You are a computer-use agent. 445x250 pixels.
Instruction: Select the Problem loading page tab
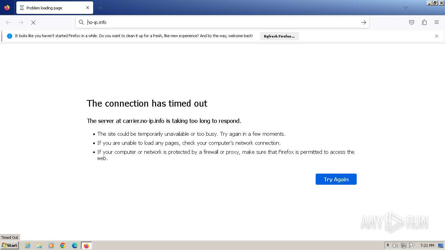[x=49, y=8]
